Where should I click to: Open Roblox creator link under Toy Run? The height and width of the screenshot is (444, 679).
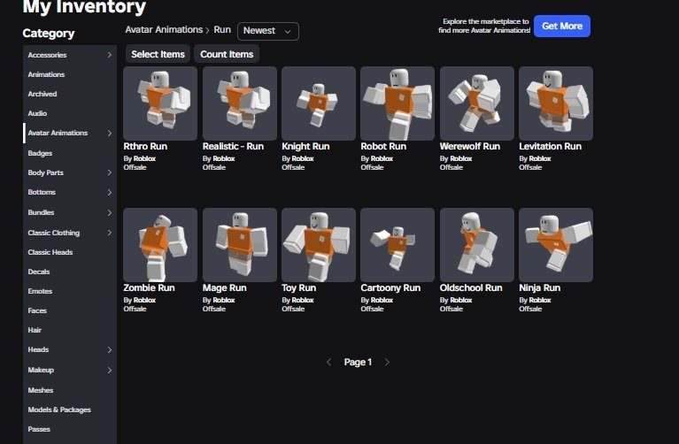pyautogui.click(x=303, y=300)
